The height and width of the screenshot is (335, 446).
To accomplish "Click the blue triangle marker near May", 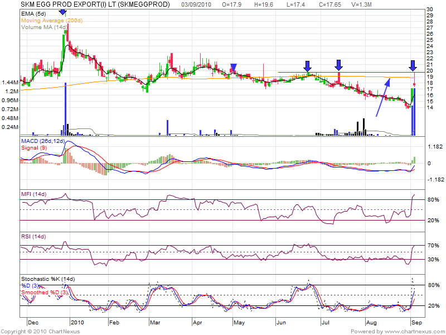I will pyautogui.click(x=234, y=67).
